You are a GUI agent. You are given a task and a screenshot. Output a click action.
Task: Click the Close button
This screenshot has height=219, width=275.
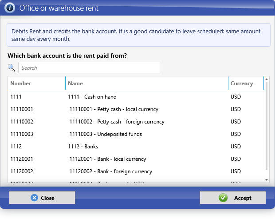(42, 198)
